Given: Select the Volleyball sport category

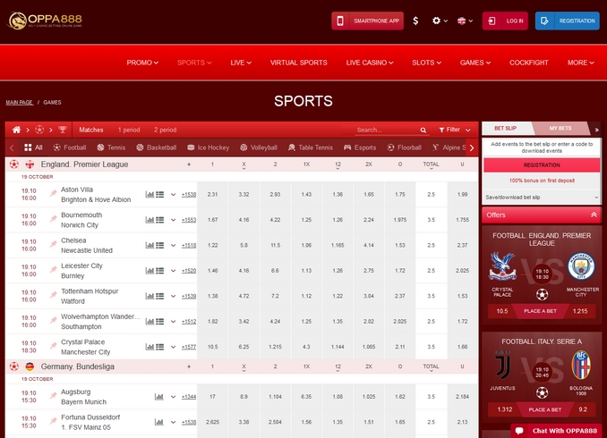Looking at the screenshot, I should pos(259,147).
